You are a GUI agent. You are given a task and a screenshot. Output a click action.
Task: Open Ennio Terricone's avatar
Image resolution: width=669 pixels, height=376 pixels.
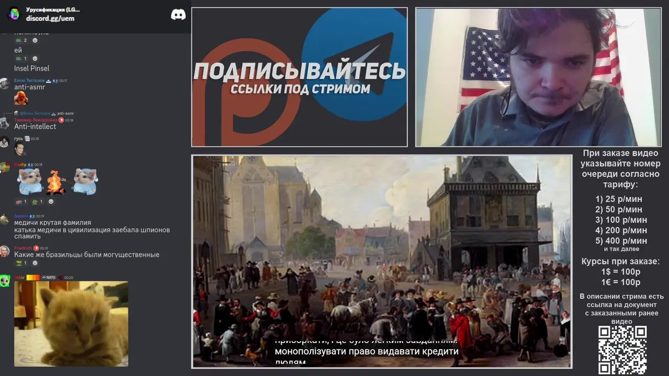(x=5, y=84)
